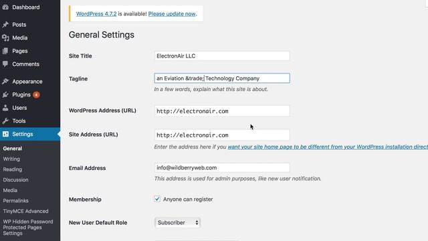Click the Dashboard gauge icon
The image size is (428, 241).
(5, 7)
